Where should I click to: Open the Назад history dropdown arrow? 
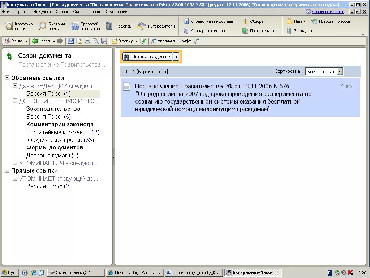[x=54, y=41]
